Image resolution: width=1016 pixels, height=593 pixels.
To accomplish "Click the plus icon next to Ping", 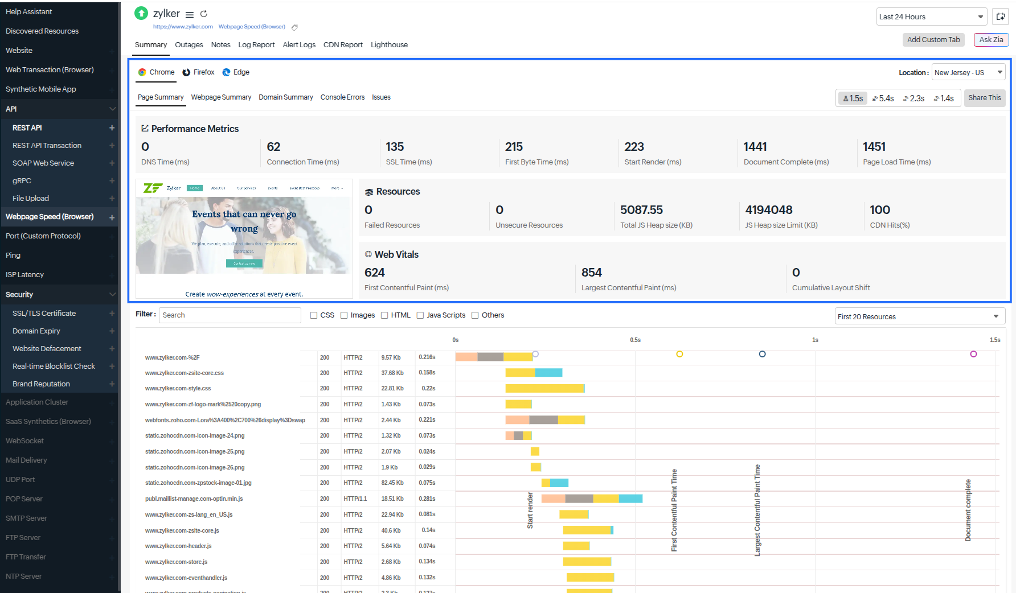I will pos(112,256).
